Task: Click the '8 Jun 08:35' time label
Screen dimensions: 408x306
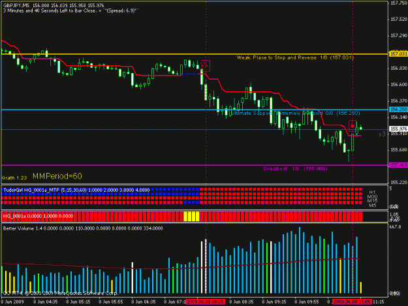Action: [242, 302]
